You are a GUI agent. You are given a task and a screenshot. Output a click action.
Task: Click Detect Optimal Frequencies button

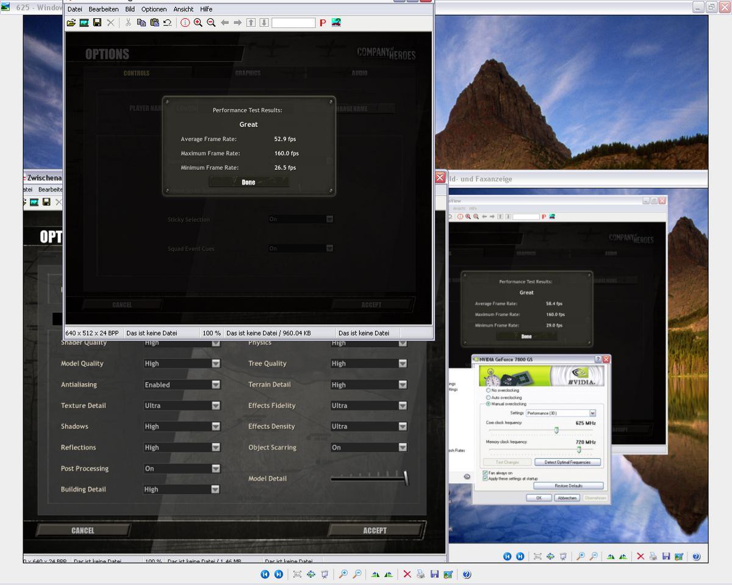[x=567, y=462]
